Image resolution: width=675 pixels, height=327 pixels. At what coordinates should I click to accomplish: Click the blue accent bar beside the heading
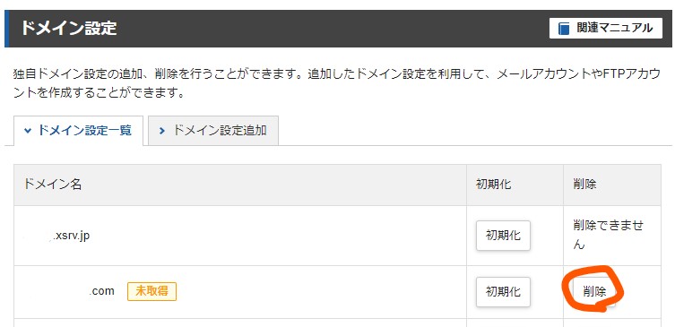pyautogui.click(x=7, y=29)
